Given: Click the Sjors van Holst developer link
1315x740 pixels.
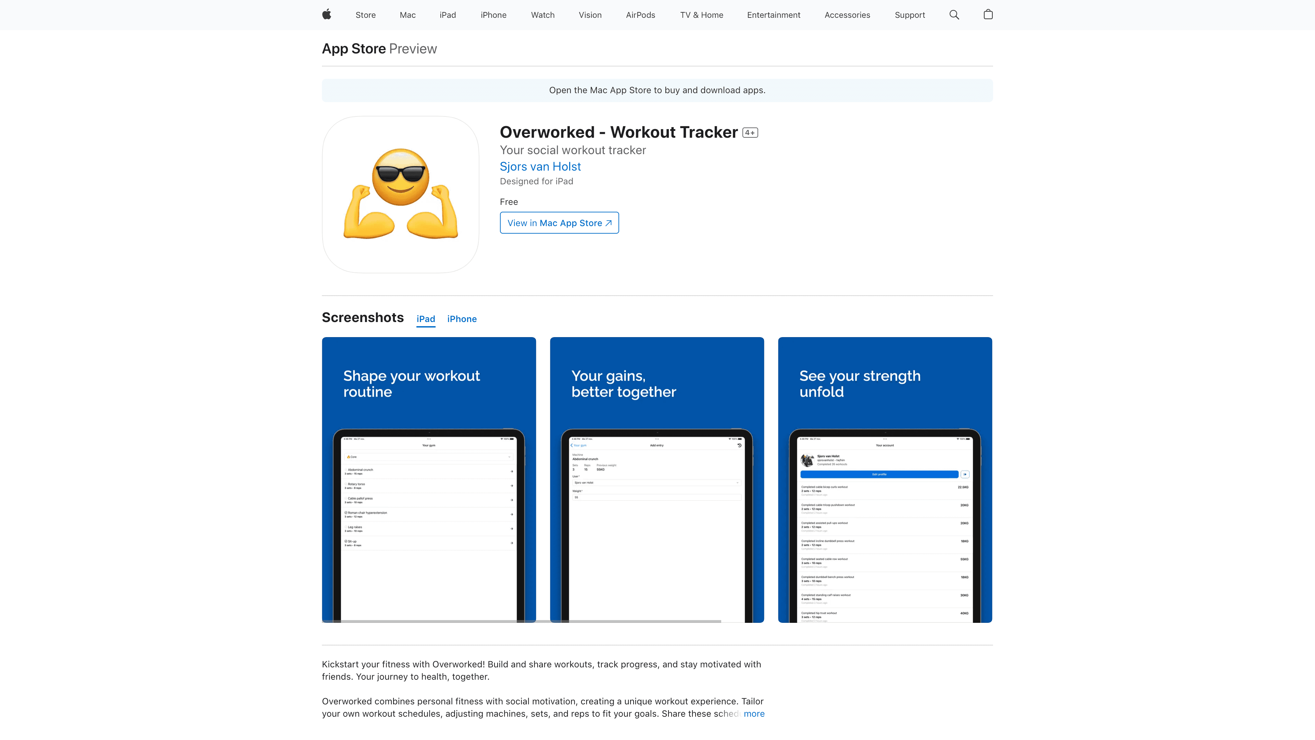Looking at the screenshot, I should 540,166.
